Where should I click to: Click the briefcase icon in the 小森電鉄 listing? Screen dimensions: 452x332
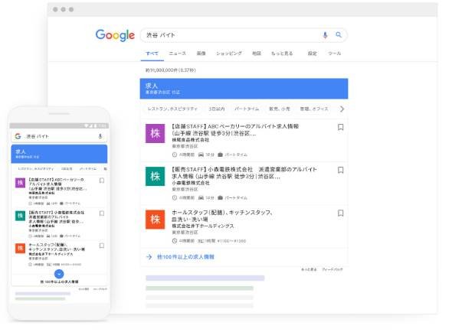(x=220, y=198)
